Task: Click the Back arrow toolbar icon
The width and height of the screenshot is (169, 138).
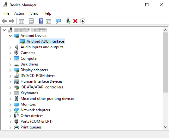Action: [x=4, y=21]
